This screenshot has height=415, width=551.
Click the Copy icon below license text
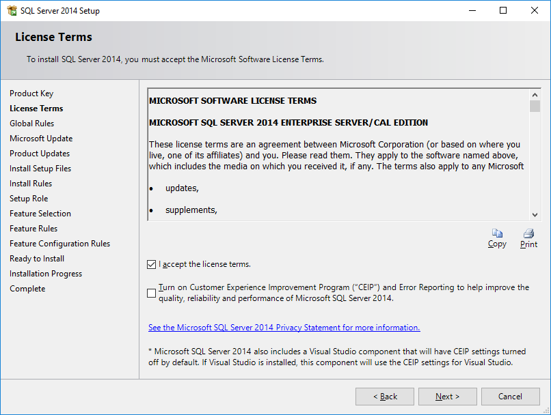point(497,233)
